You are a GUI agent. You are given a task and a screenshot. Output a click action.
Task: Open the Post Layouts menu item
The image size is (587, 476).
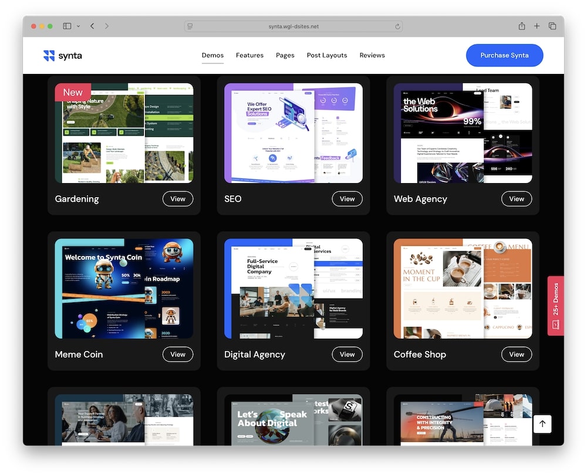pyautogui.click(x=327, y=55)
